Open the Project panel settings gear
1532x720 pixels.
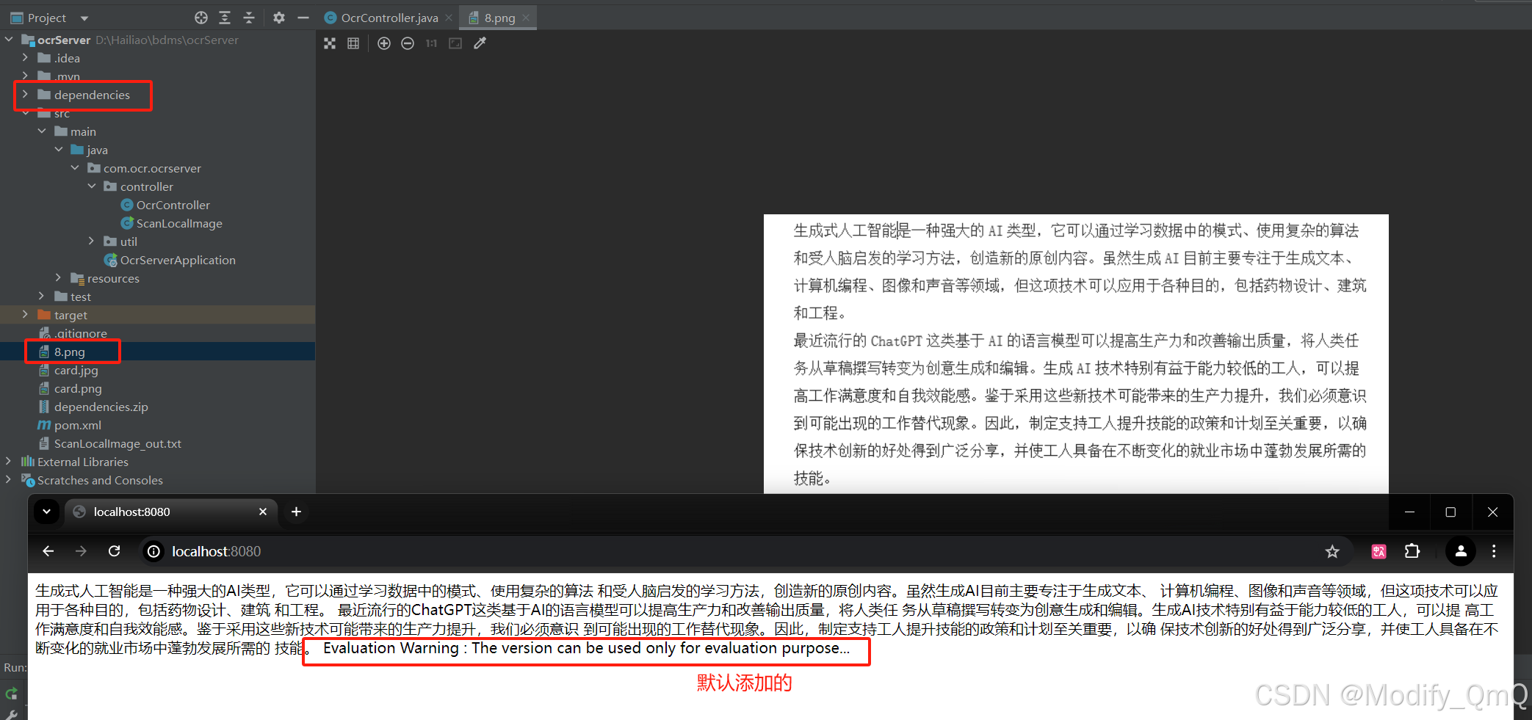point(279,18)
